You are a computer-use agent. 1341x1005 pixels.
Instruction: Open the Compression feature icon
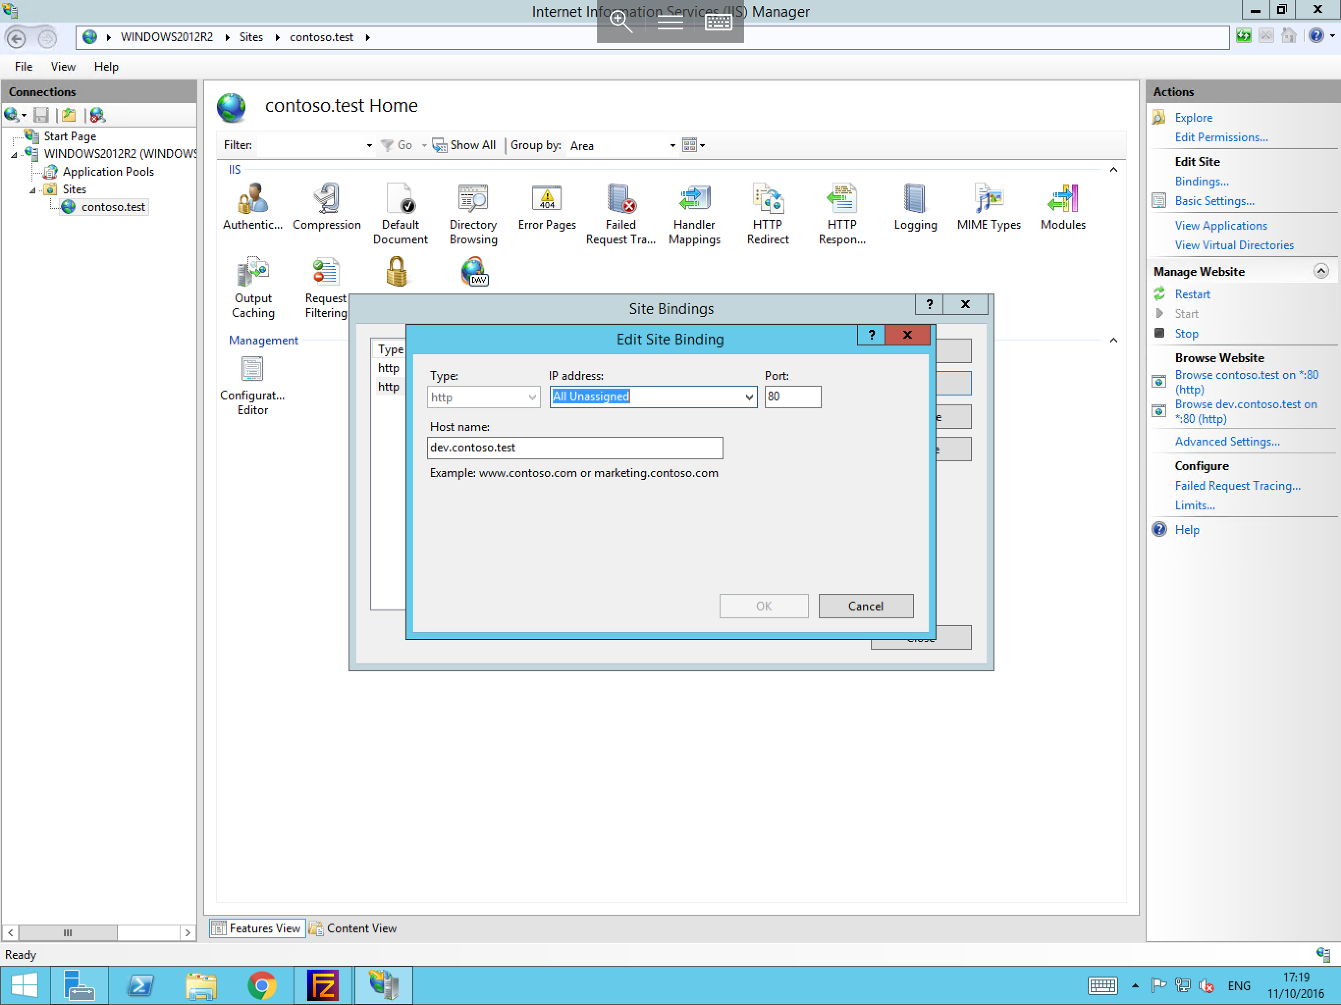tap(327, 207)
